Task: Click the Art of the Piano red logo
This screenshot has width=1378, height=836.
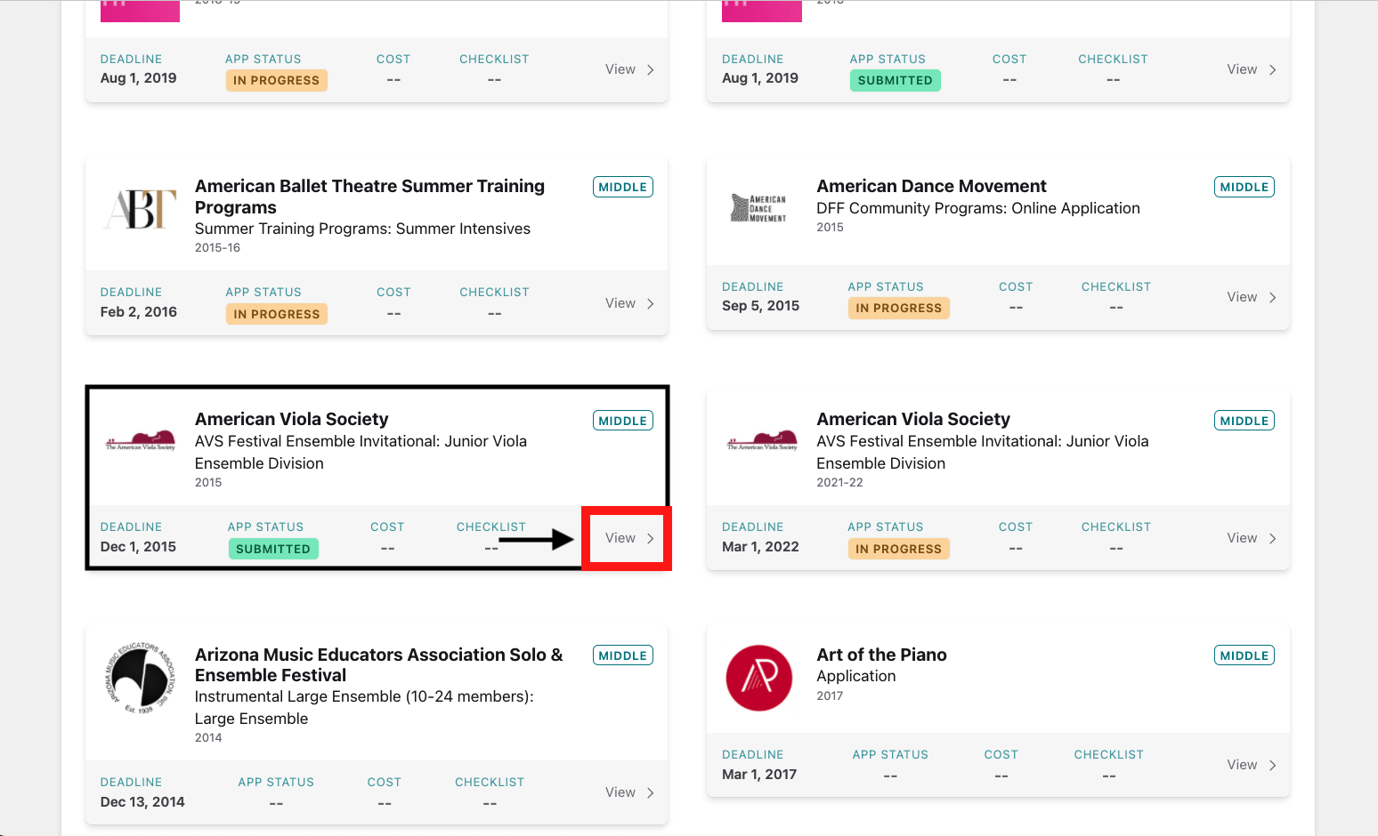Action: [x=759, y=678]
